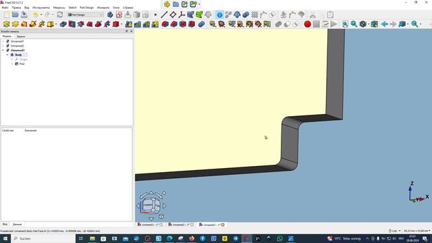Create a datum plane
432x243 pixels.
point(173,15)
